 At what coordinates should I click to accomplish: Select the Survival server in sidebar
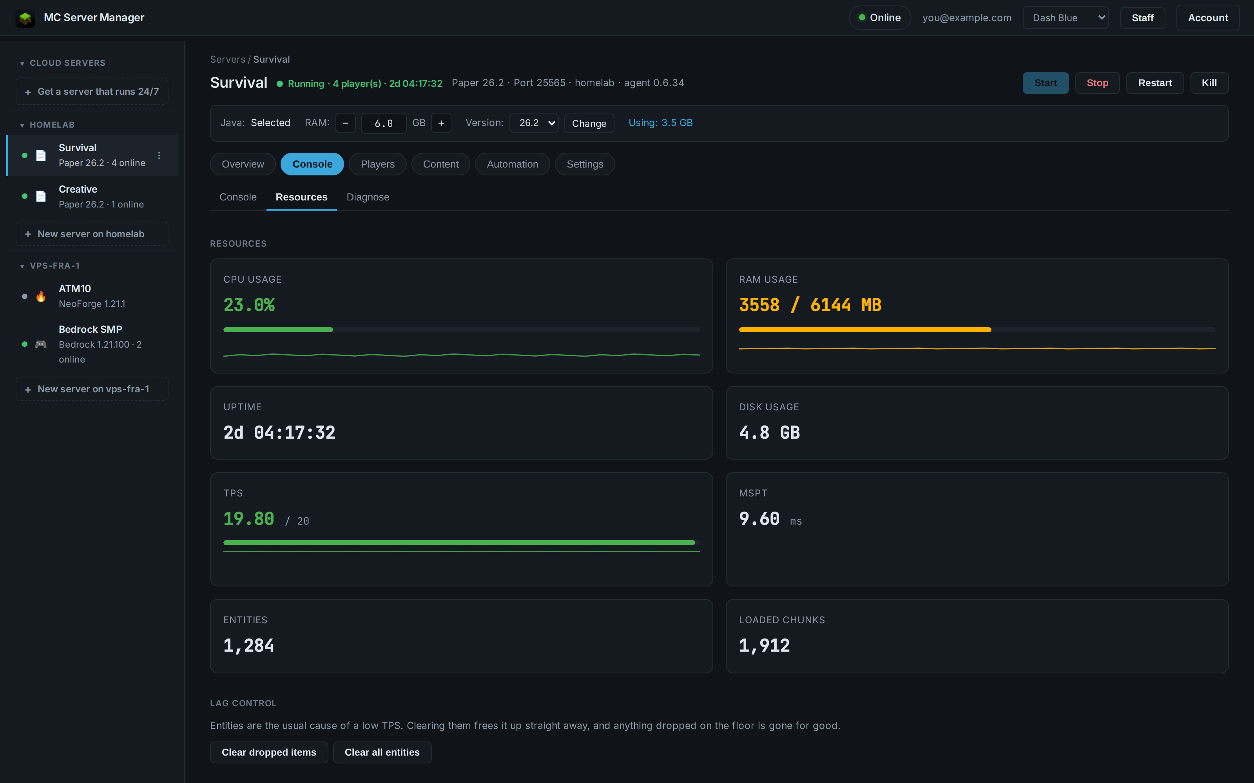point(92,155)
